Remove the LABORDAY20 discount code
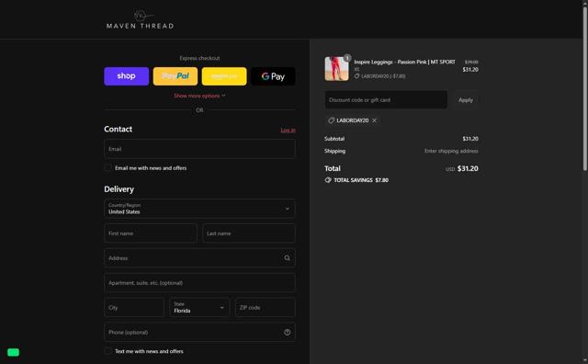588x364 pixels. click(x=374, y=120)
